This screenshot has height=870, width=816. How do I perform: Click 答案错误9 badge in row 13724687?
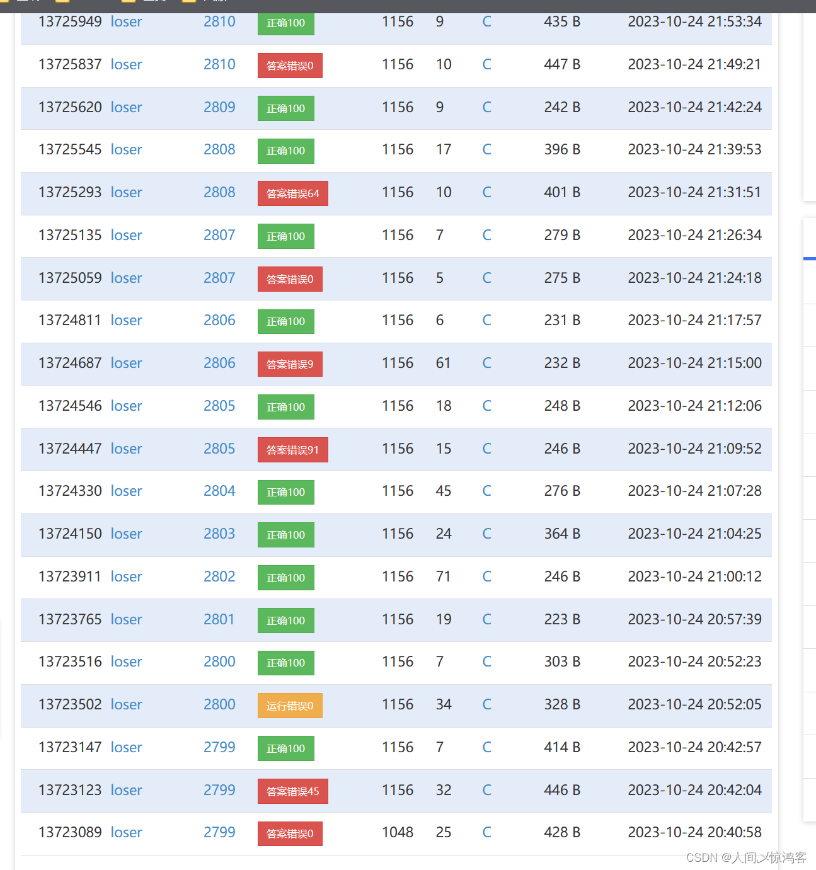click(290, 364)
